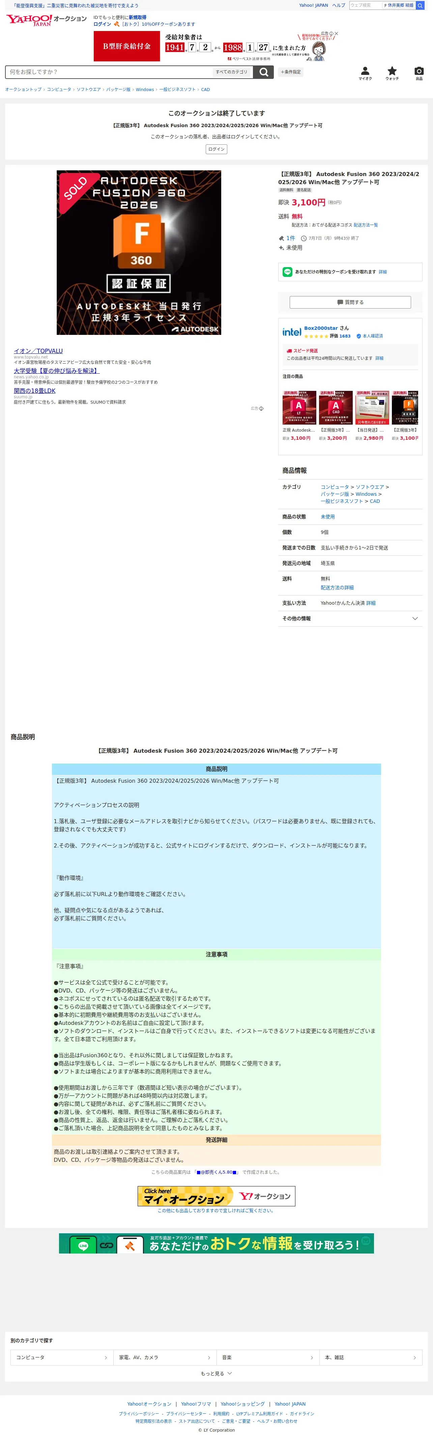Click the 大学受験 ad link
433x1438 pixels.
(57, 371)
